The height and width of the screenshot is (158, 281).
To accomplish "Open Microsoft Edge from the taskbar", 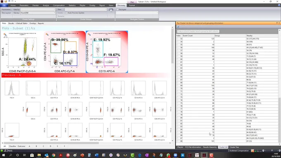I will click(x=140, y=155).
